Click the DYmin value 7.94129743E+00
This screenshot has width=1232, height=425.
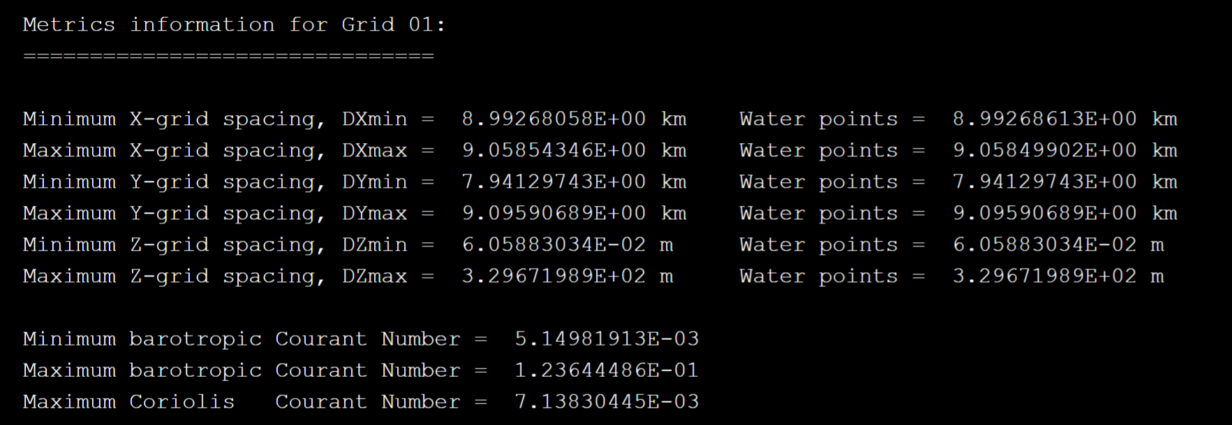(x=554, y=182)
